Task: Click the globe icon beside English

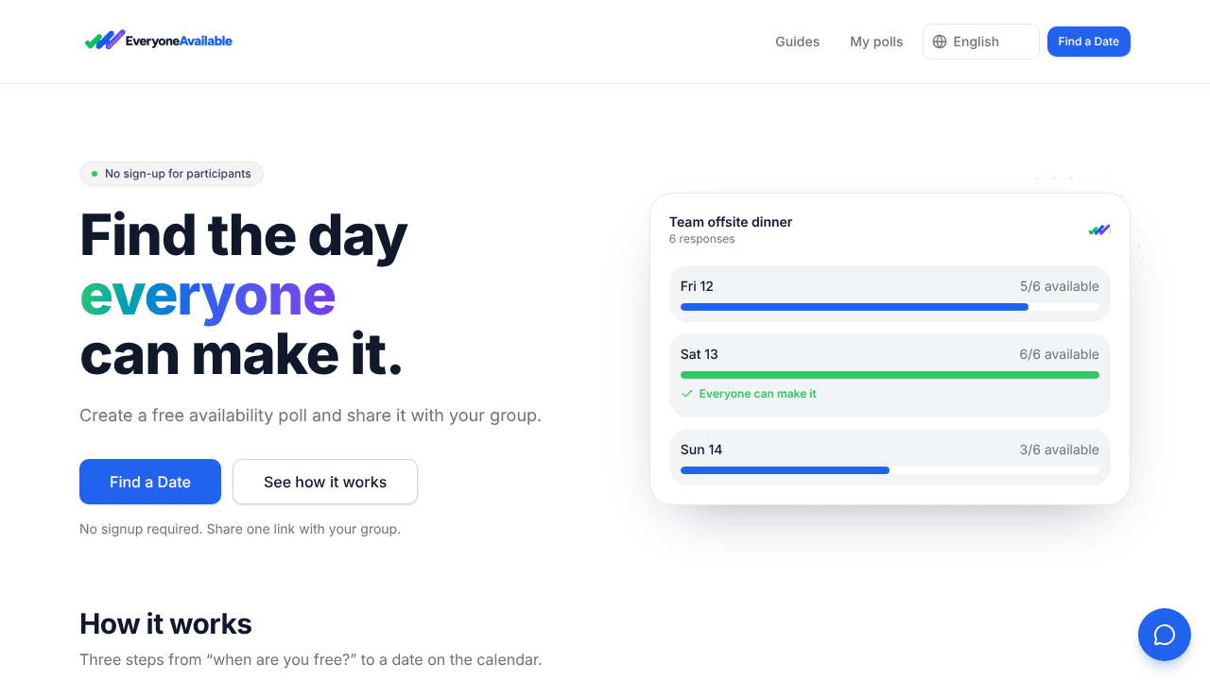Action: click(x=940, y=42)
